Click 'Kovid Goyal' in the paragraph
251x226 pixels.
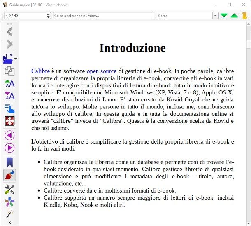[183, 100]
